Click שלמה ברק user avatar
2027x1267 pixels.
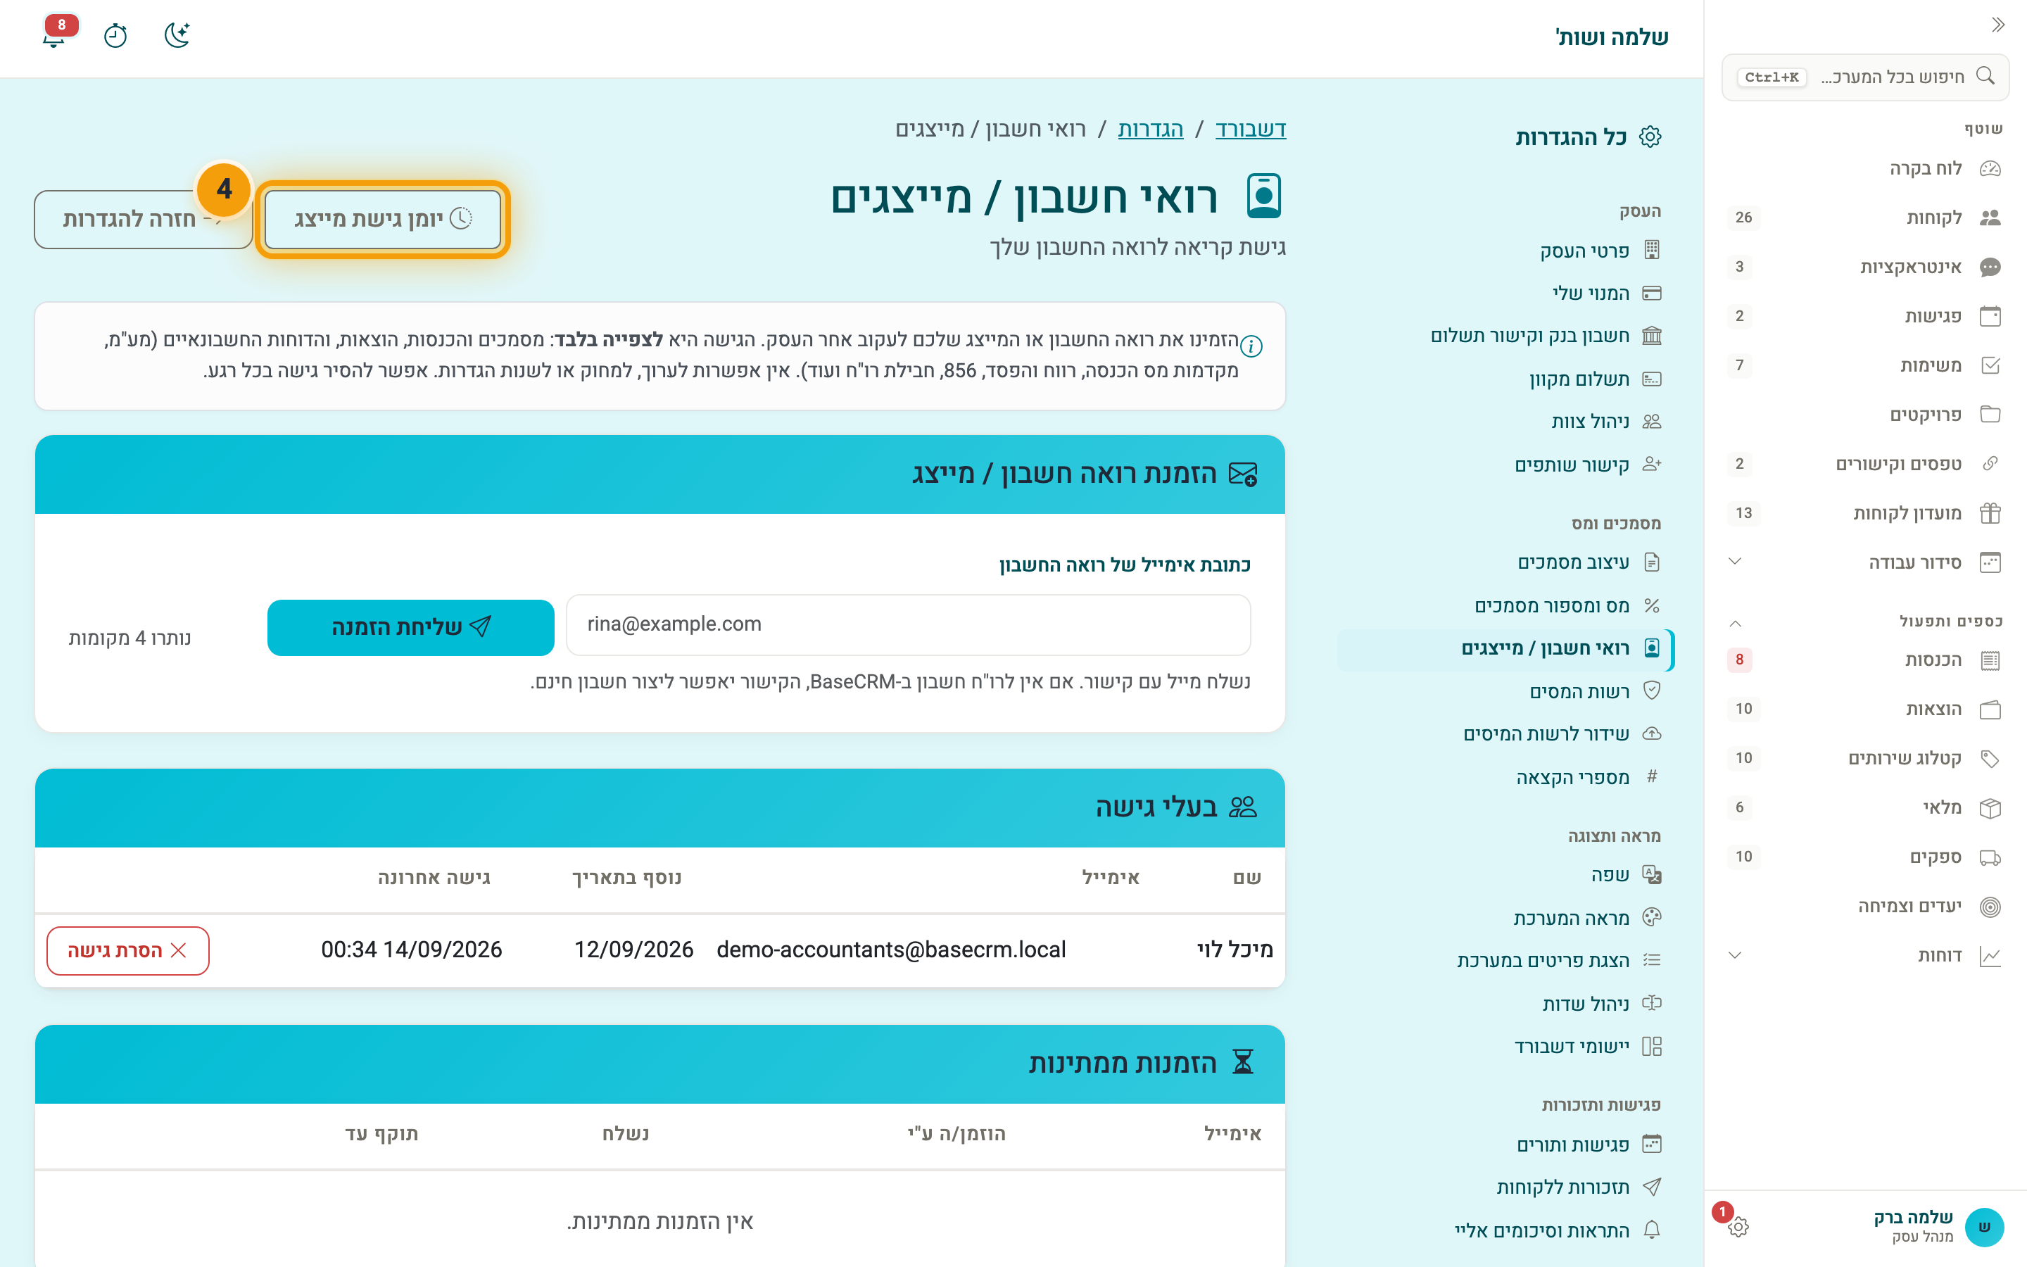click(1984, 1227)
